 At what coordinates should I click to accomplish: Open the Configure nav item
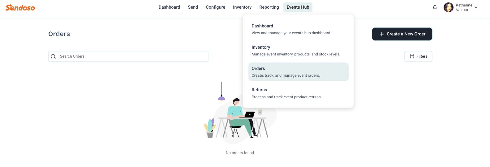tap(215, 7)
